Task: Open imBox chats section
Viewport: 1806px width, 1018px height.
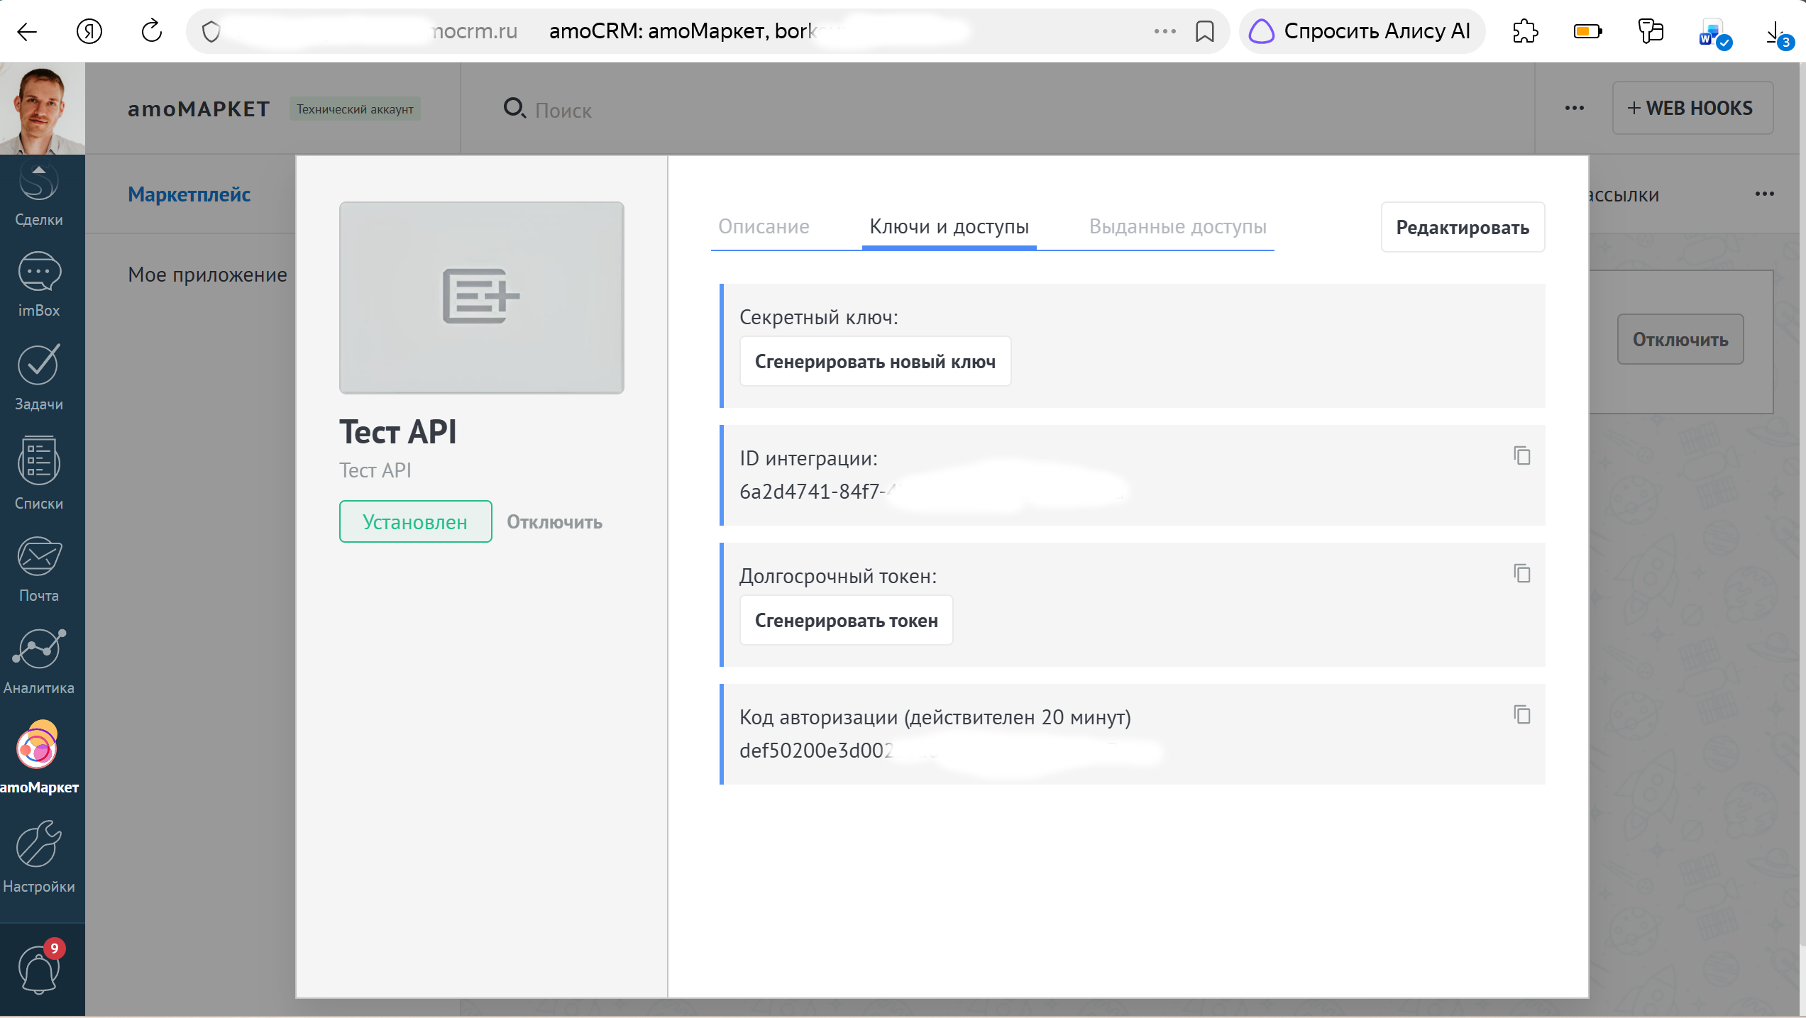Action: point(39,284)
